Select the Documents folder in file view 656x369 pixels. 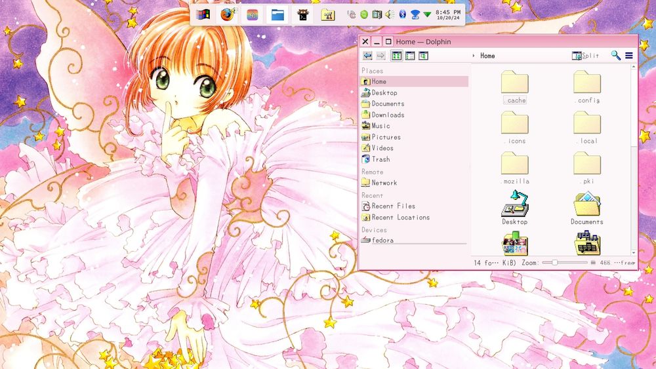(x=587, y=204)
